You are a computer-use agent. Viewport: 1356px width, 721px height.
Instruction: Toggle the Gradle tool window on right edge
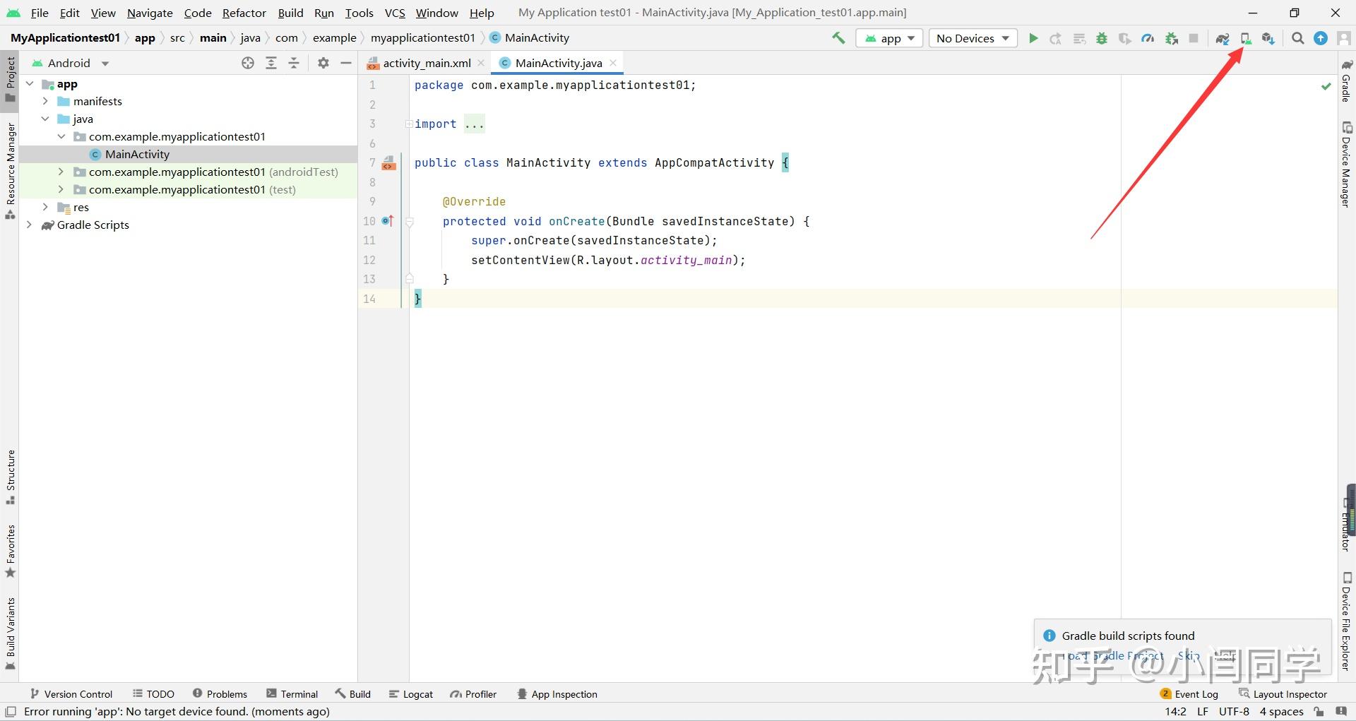[x=1347, y=81]
